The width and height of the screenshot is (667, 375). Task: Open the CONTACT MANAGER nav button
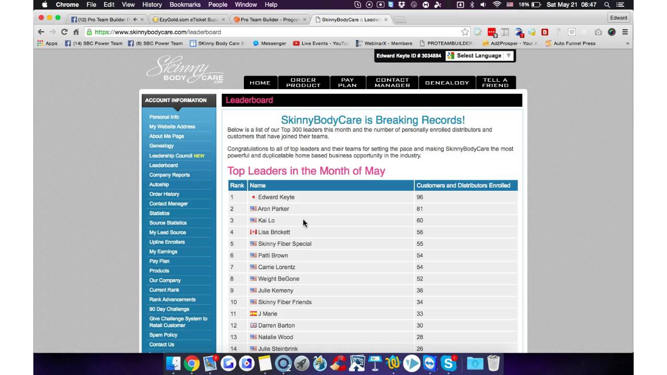pos(392,82)
